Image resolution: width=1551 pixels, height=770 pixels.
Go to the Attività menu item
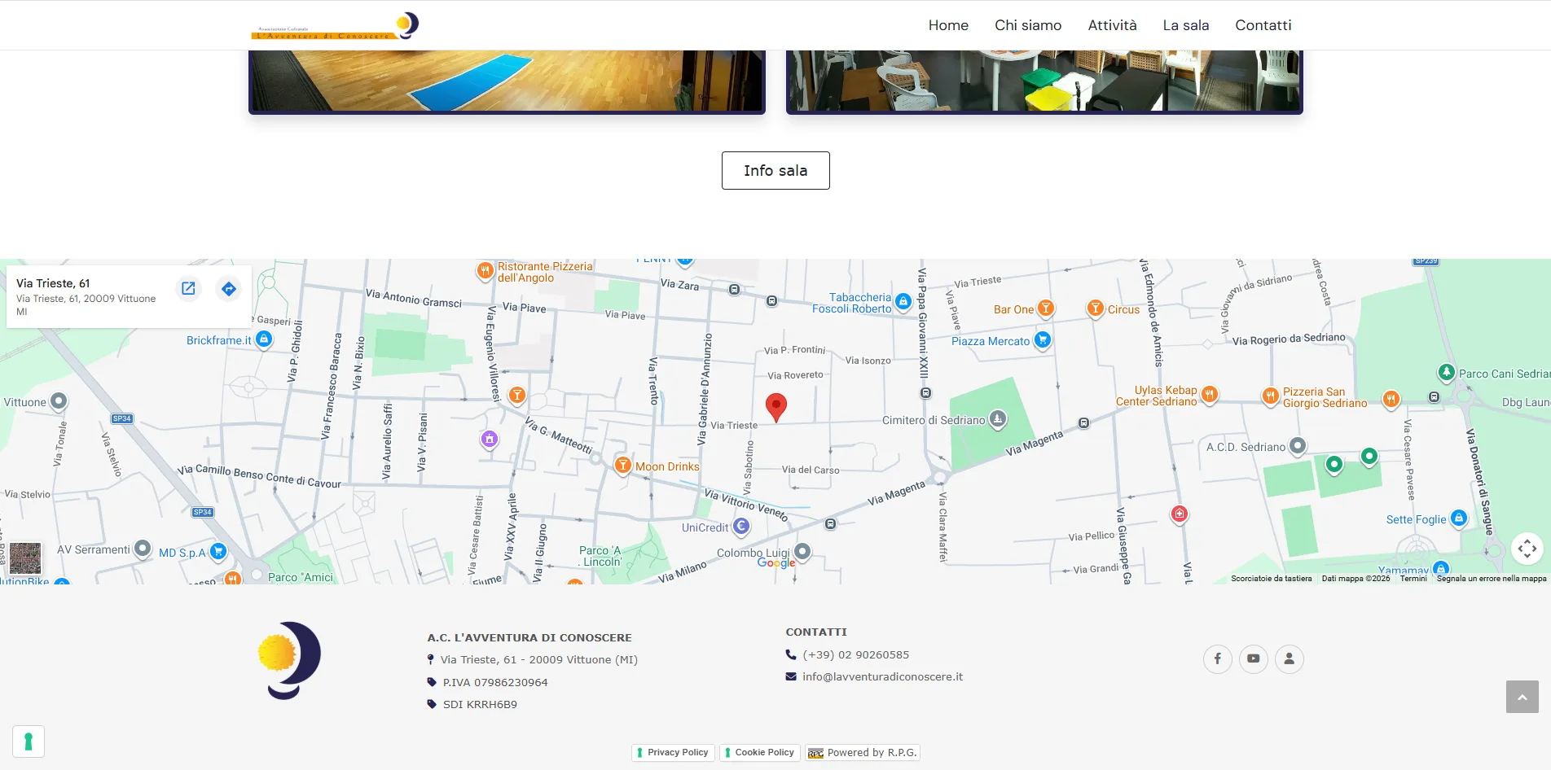[x=1112, y=25]
